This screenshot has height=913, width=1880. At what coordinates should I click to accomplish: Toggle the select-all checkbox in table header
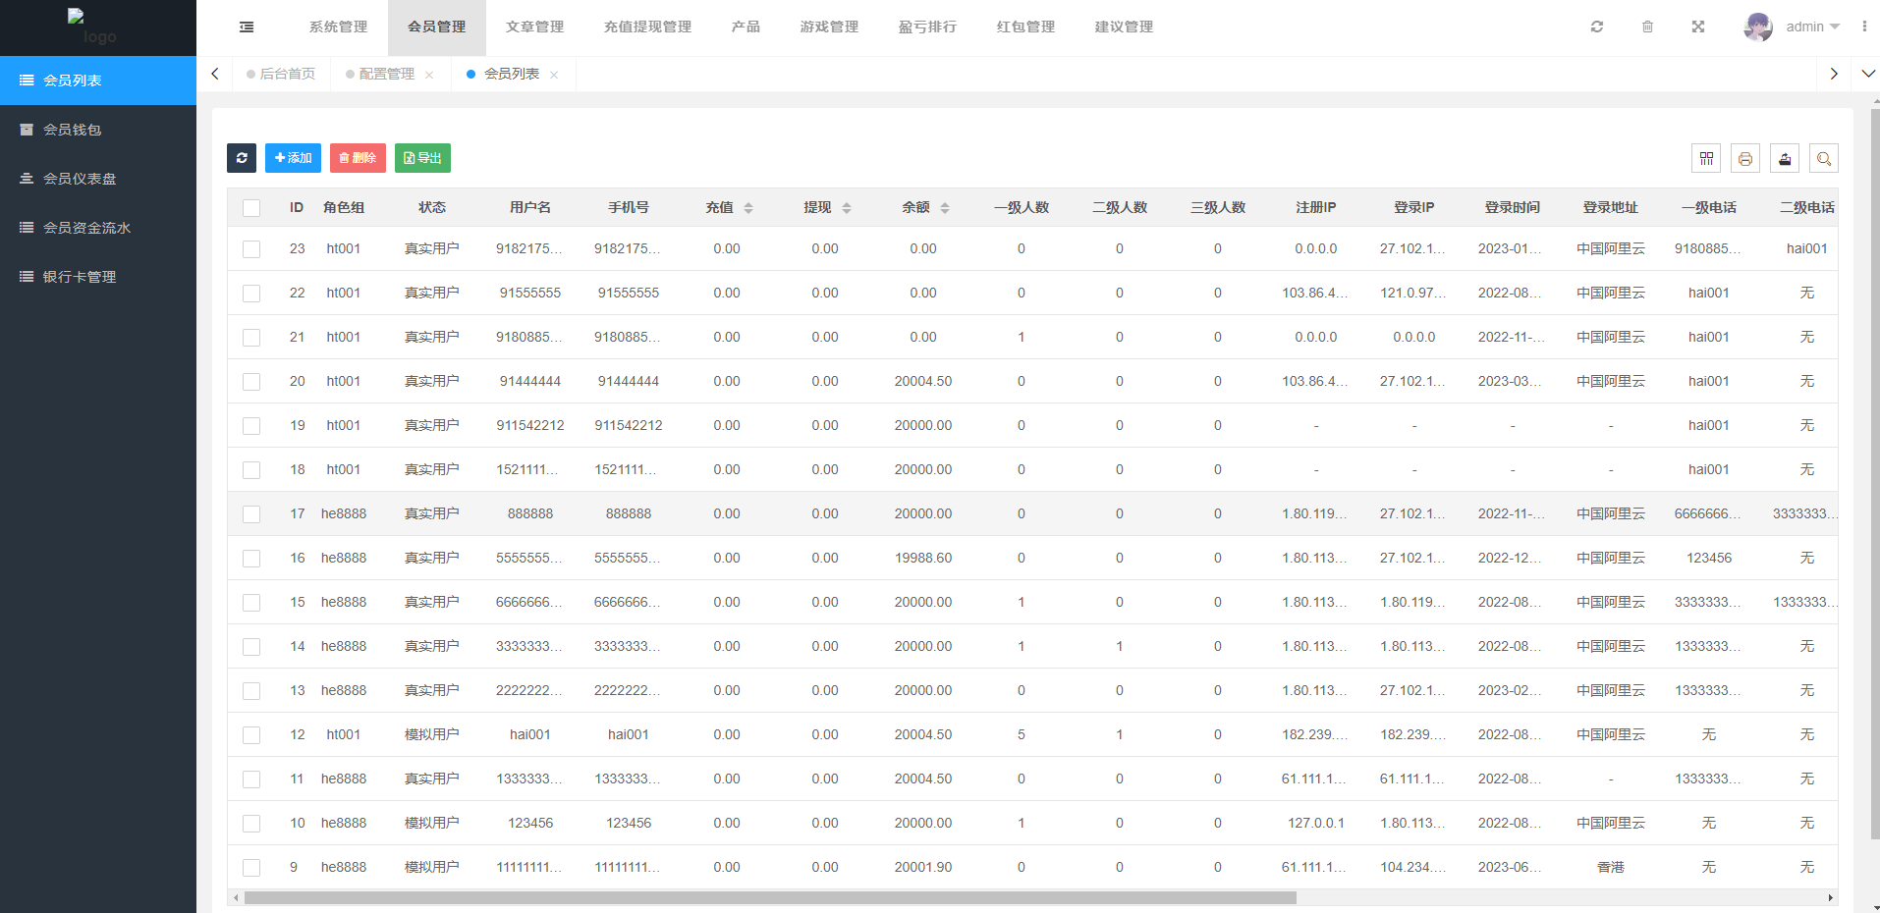tap(251, 208)
